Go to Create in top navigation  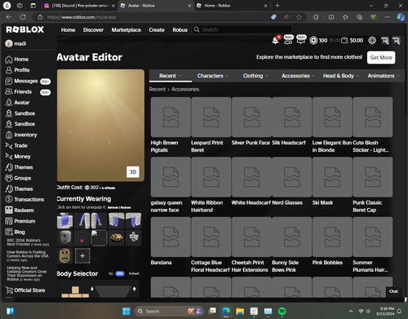pos(157,29)
